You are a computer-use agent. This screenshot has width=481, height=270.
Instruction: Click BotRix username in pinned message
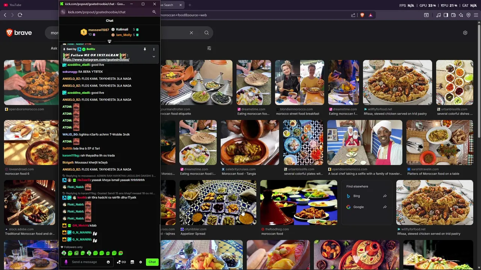pyautogui.click(x=91, y=49)
